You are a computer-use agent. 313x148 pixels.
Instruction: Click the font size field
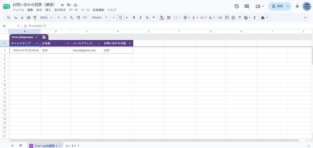[120, 18]
